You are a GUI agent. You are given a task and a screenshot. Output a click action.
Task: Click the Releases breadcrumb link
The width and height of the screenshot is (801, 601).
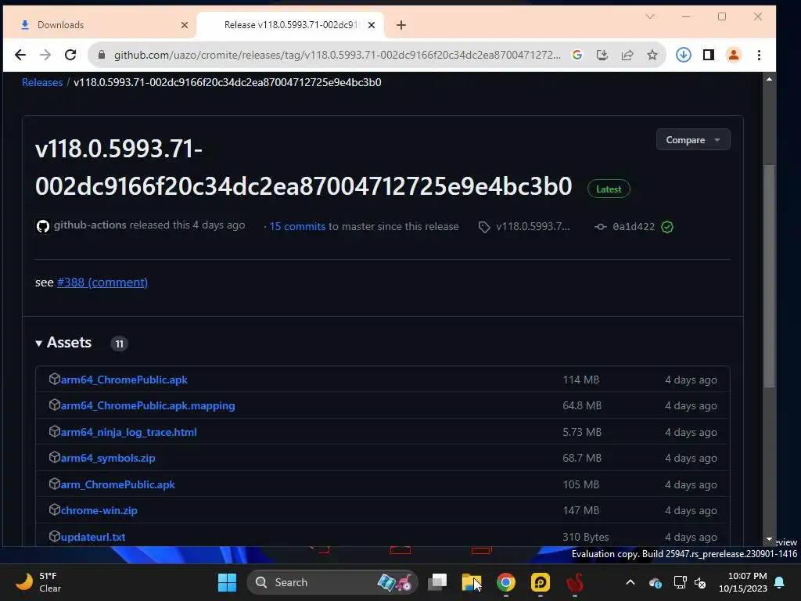pyautogui.click(x=42, y=82)
